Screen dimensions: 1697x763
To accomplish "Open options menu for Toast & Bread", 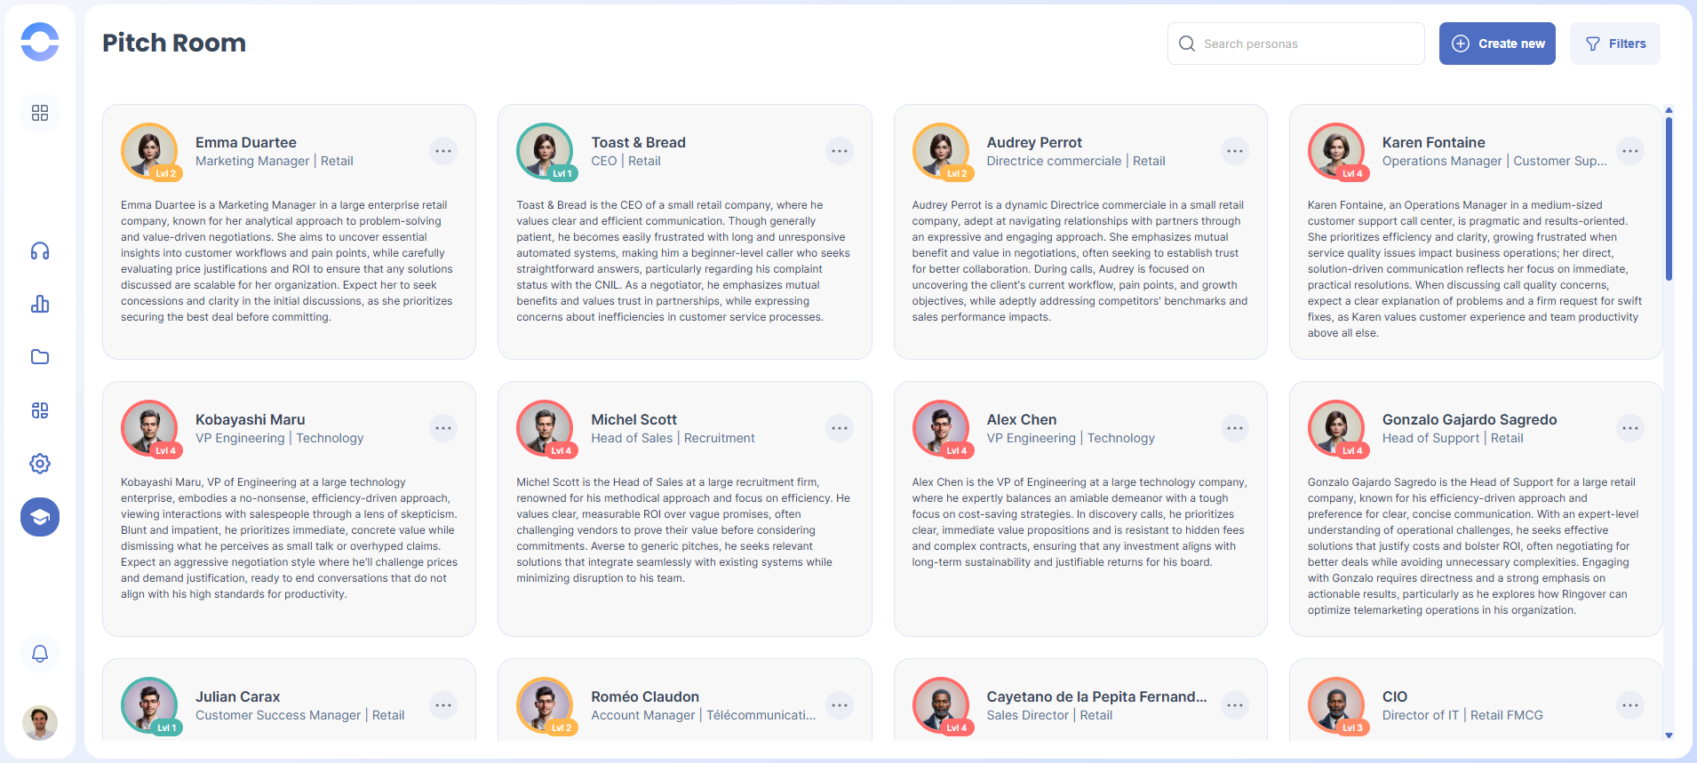I will (x=840, y=151).
